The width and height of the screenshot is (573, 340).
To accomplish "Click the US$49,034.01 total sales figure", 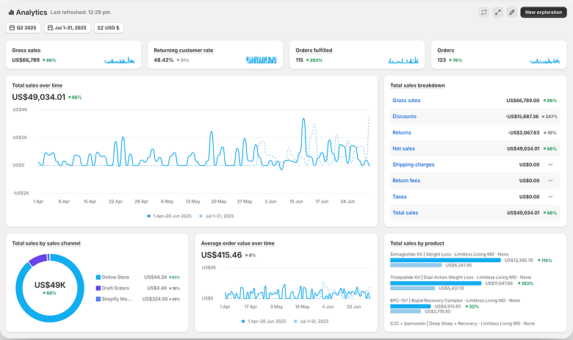I will point(39,97).
